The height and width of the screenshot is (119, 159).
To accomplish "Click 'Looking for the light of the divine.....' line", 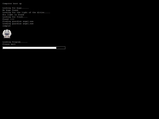I will click(x=26, y=12).
